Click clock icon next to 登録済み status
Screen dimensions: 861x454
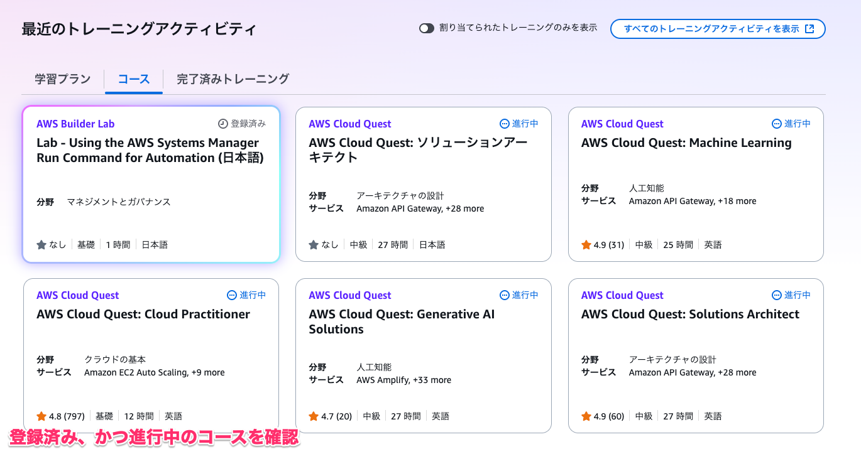tap(223, 124)
